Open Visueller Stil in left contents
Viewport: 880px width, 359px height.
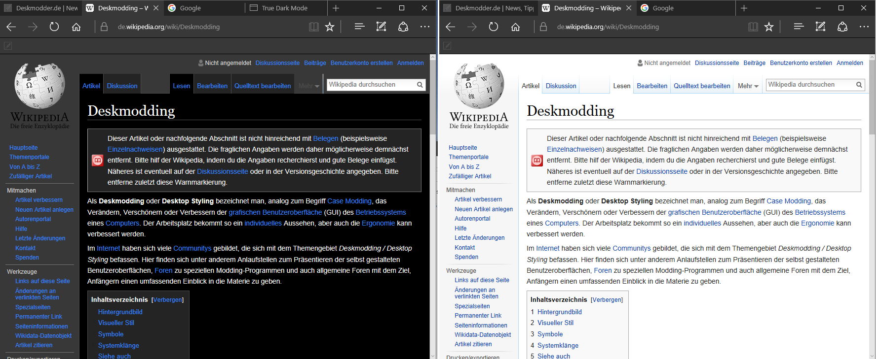coord(116,323)
